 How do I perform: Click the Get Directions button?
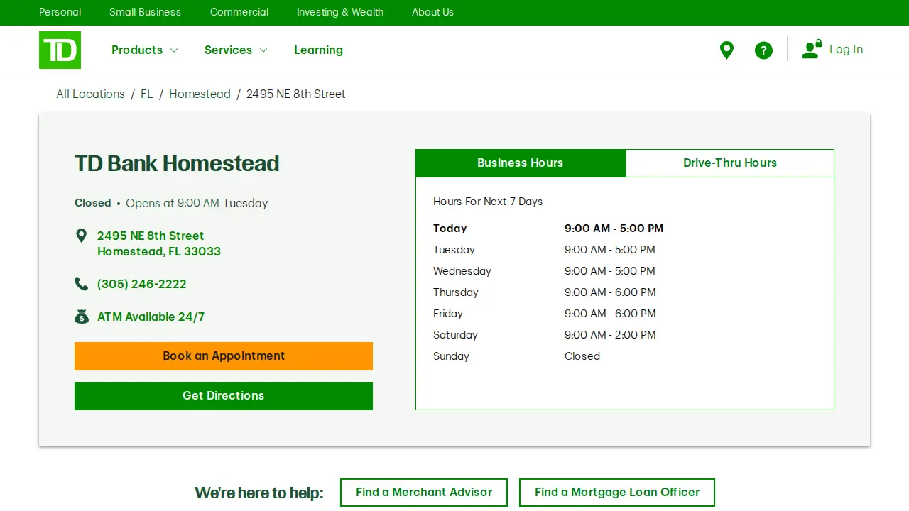[224, 396]
